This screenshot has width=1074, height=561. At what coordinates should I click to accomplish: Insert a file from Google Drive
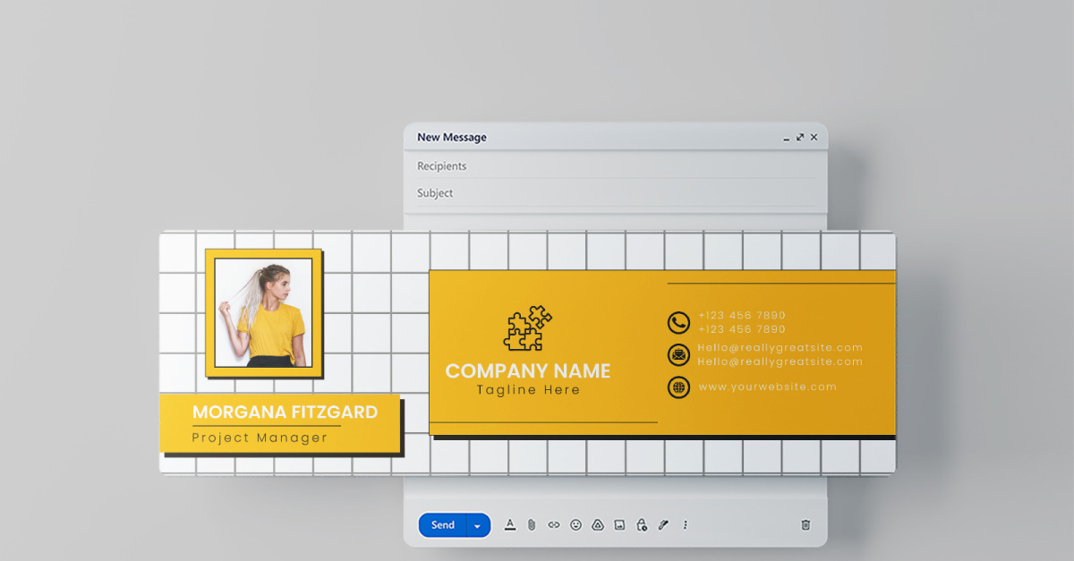point(599,525)
